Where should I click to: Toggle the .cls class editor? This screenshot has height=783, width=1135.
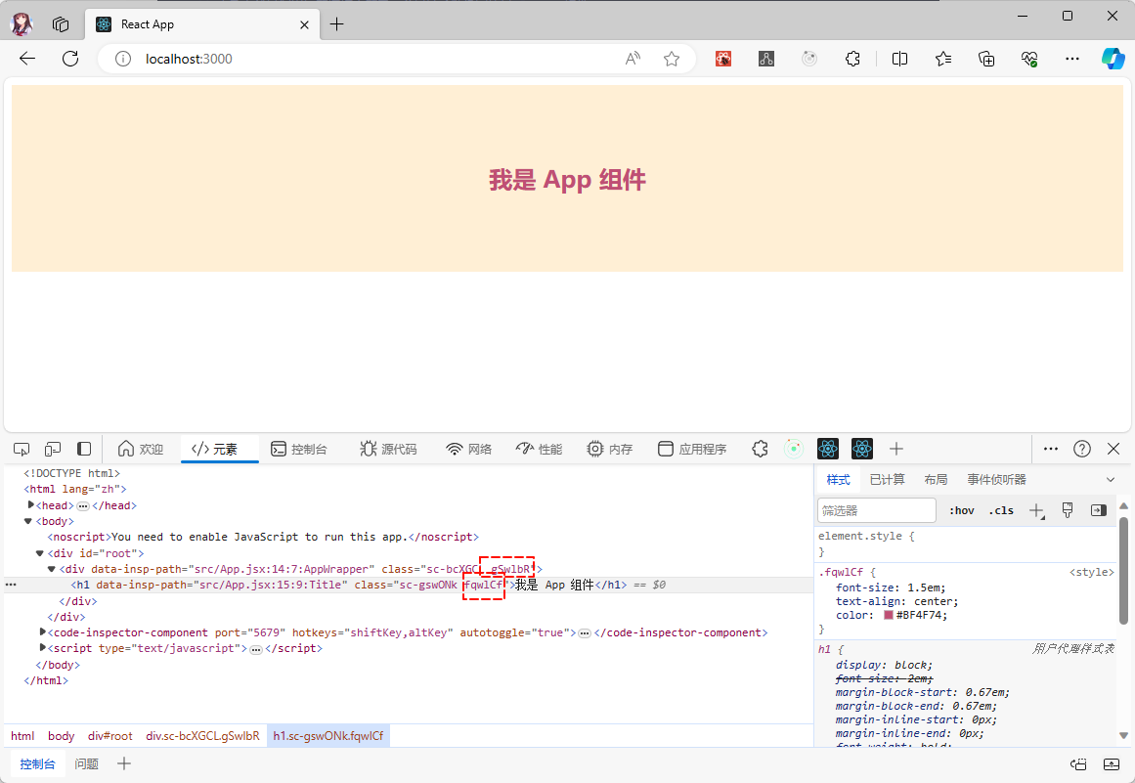(x=1001, y=510)
